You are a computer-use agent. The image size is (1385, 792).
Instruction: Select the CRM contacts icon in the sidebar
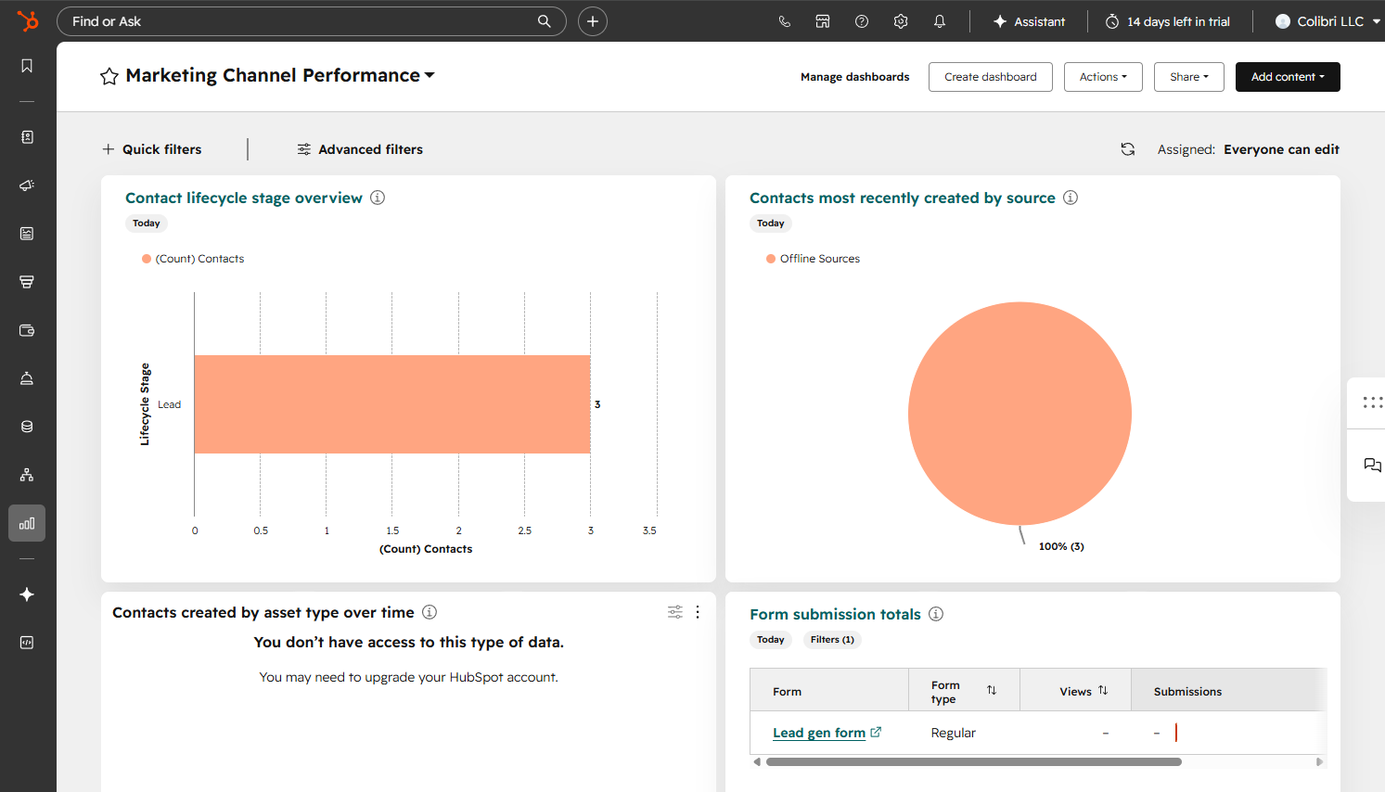point(27,136)
